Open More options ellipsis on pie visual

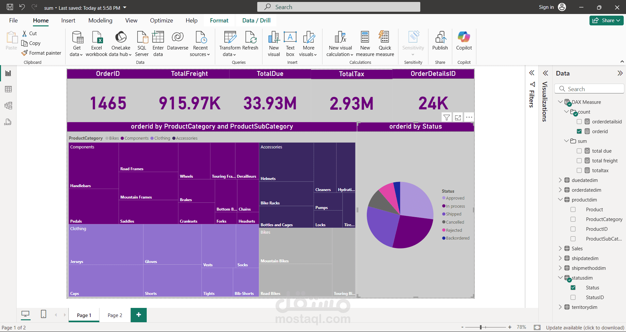tap(469, 117)
